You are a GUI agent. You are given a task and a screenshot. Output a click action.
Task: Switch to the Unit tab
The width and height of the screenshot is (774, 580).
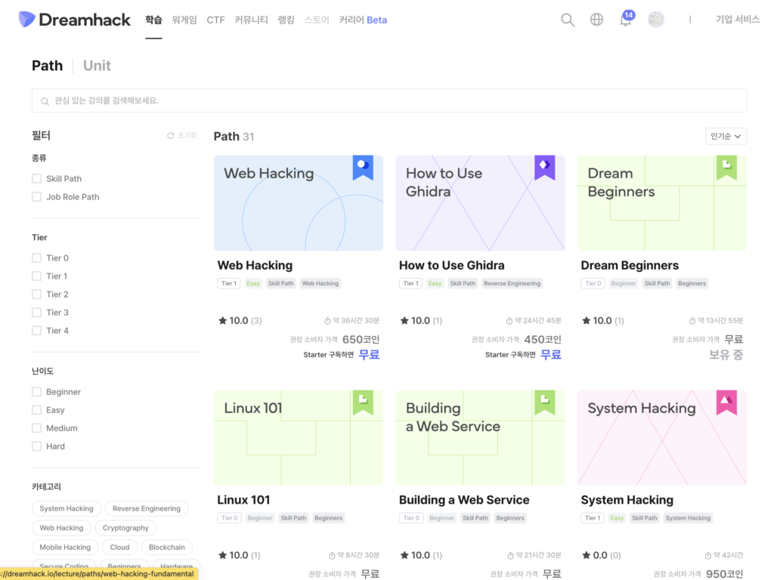(x=97, y=66)
